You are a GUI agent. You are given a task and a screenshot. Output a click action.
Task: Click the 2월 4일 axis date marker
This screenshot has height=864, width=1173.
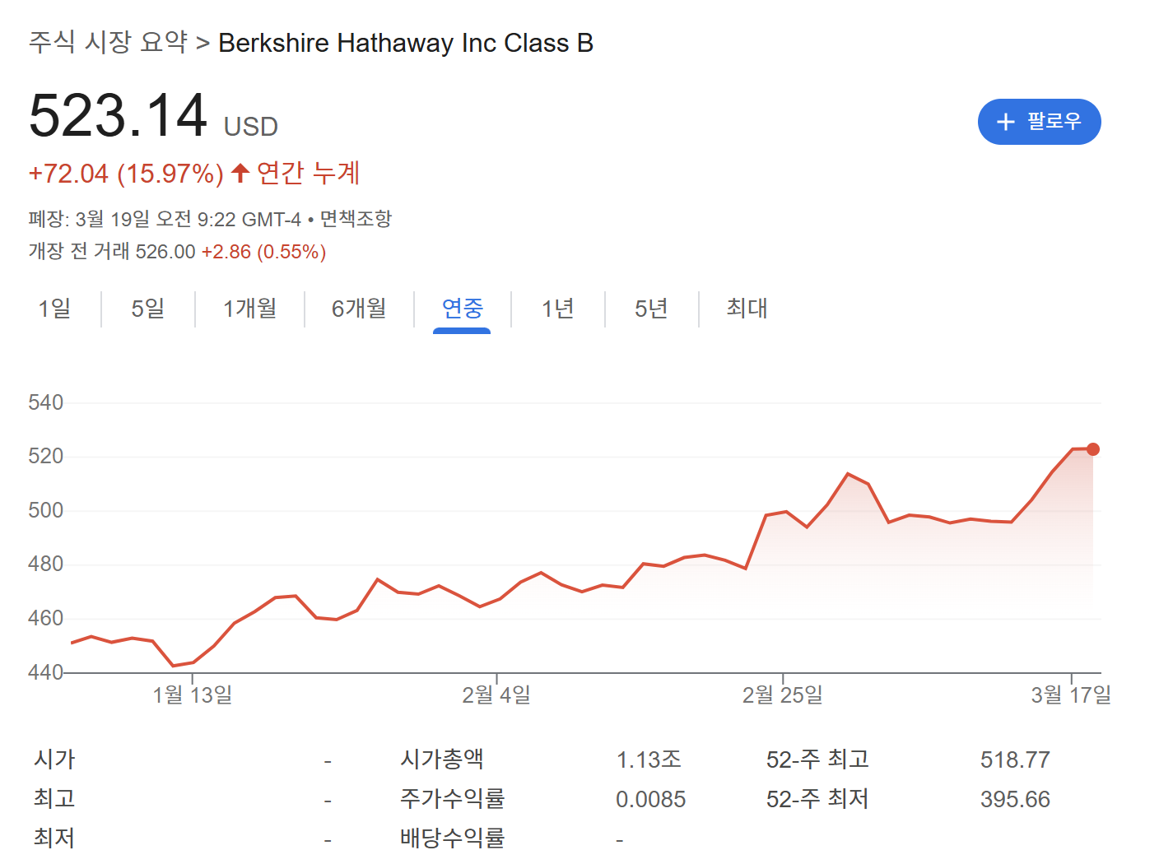(496, 695)
